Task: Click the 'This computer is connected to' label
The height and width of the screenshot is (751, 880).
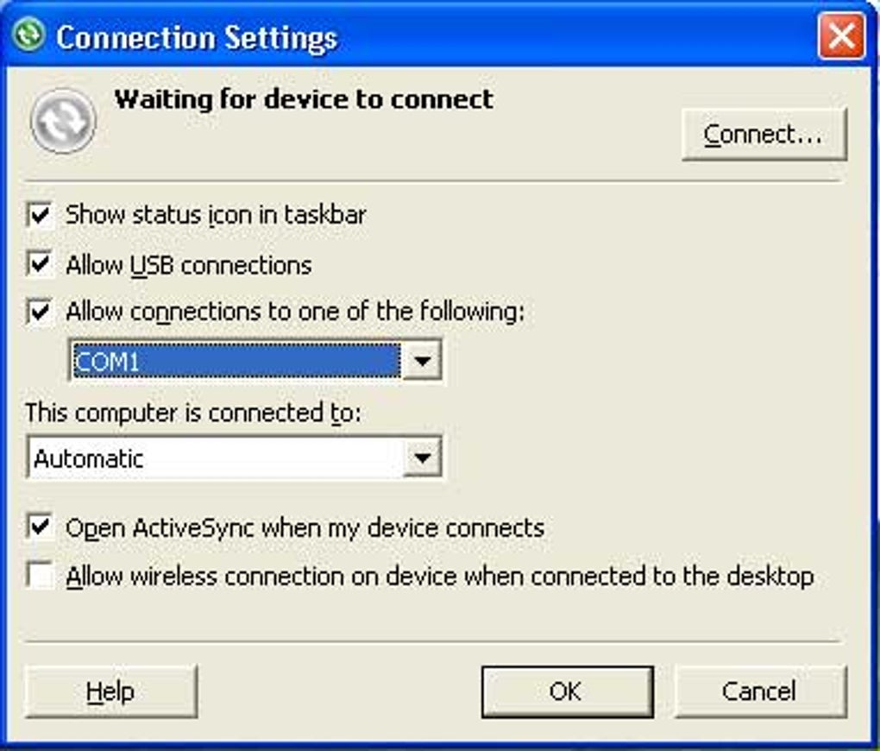Action: pyautogui.click(x=193, y=413)
